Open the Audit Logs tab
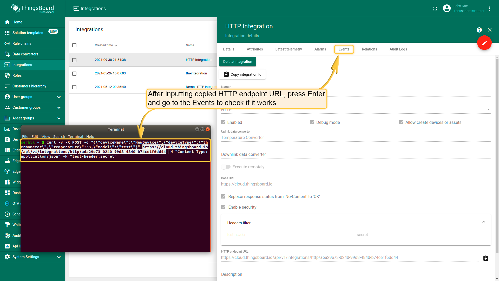The width and height of the screenshot is (499, 281). click(x=398, y=49)
